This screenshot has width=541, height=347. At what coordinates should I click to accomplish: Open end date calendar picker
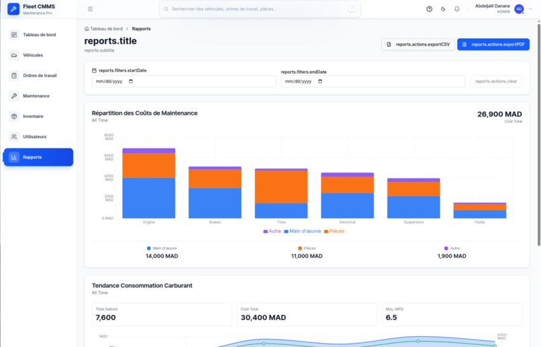(320, 81)
